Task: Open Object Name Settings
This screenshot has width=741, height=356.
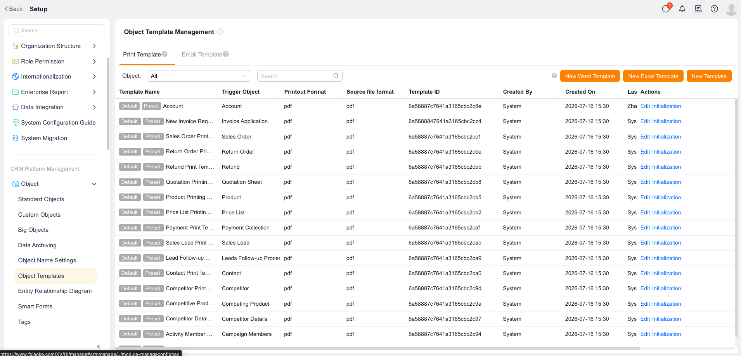Action: (x=47, y=260)
